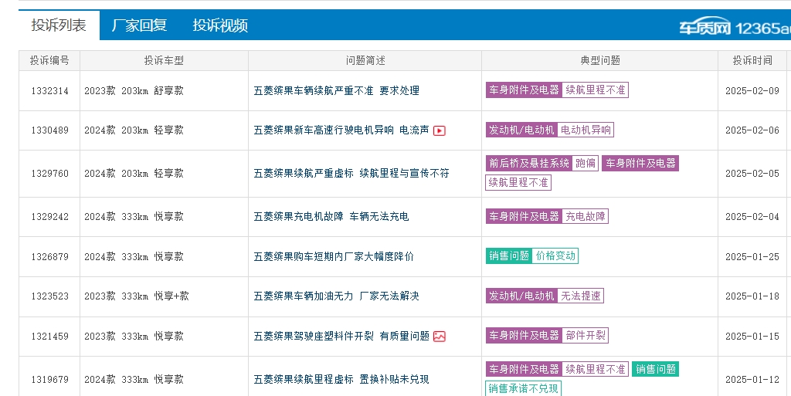Open complaint 五菱缤果车辆续航严重不准 要求处理
The width and height of the screenshot is (791, 396).
pos(336,91)
